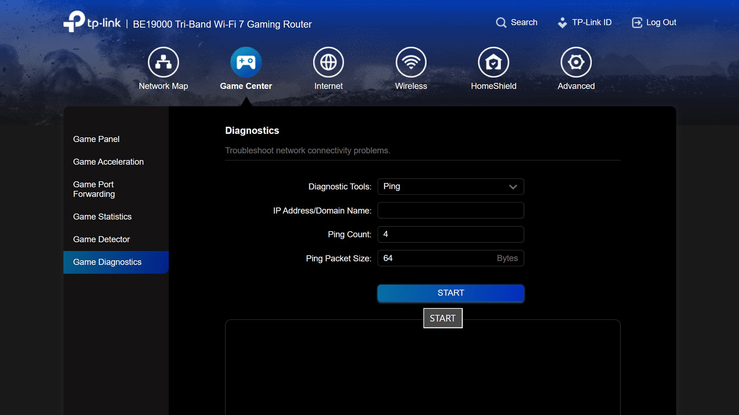739x415 pixels.
Task: Open the Internet globe icon
Action: click(328, 62)
